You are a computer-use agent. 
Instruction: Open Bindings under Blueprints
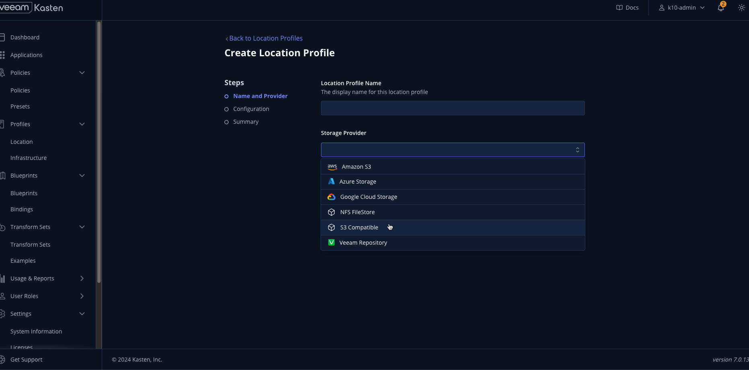click(22, 209)
